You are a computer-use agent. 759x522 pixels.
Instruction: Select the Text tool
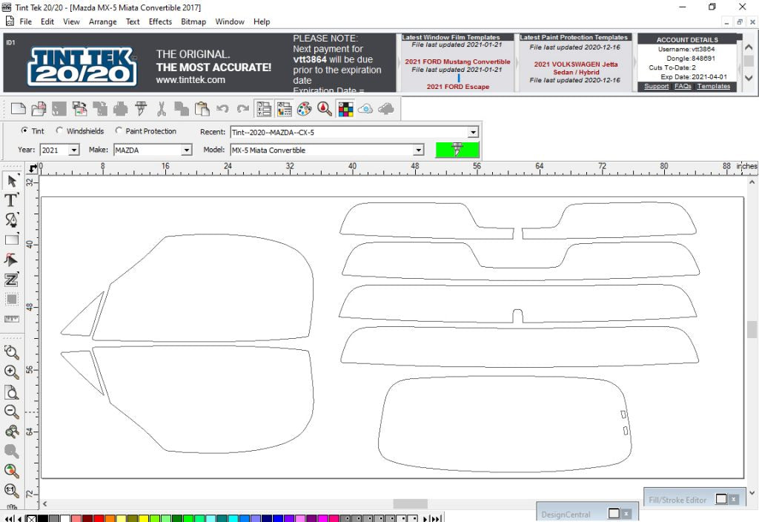(x=12, y=200)
